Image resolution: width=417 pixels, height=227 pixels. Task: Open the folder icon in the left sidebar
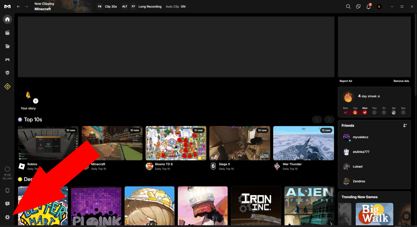7,46
